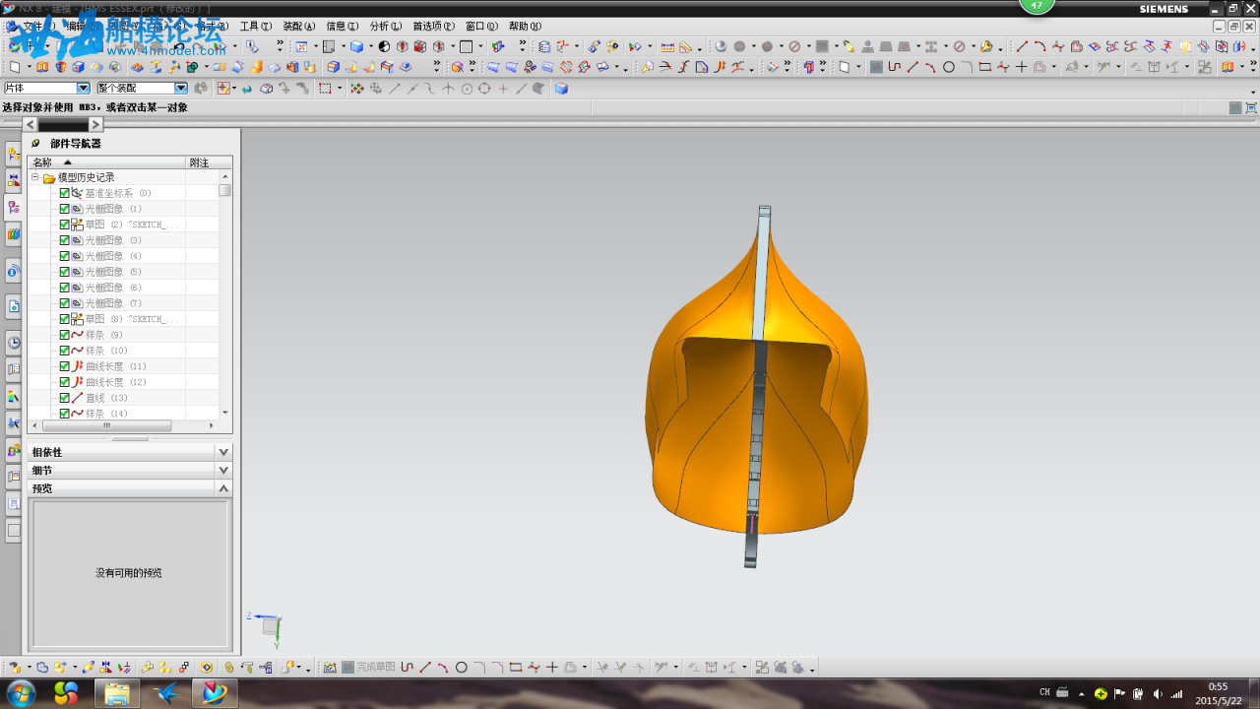Click the measure distance ruler icon
This screenshot has height=709, width=1260.
pos(667,46)
